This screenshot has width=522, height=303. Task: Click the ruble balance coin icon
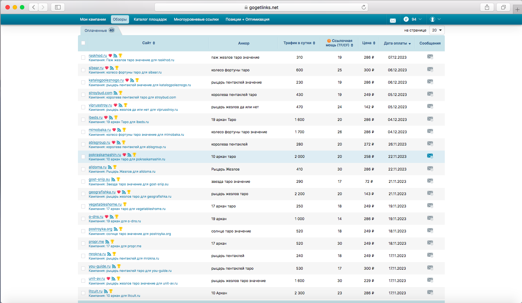(x=406, y=19)
